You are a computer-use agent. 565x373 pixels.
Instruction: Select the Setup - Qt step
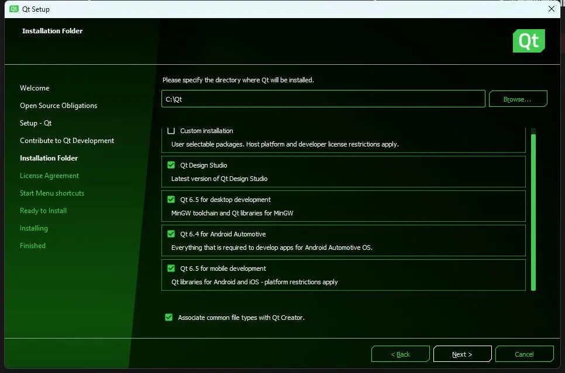coord(36,123)
